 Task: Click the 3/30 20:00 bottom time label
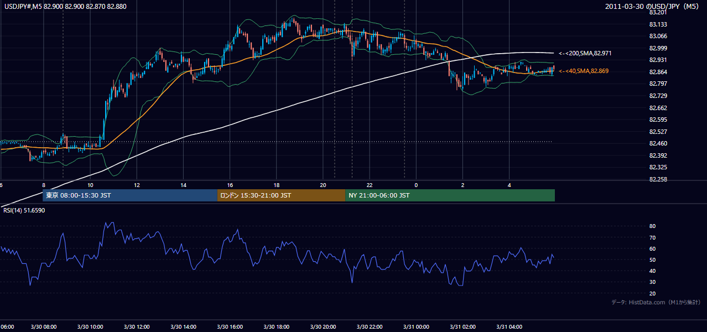[323, 326]
